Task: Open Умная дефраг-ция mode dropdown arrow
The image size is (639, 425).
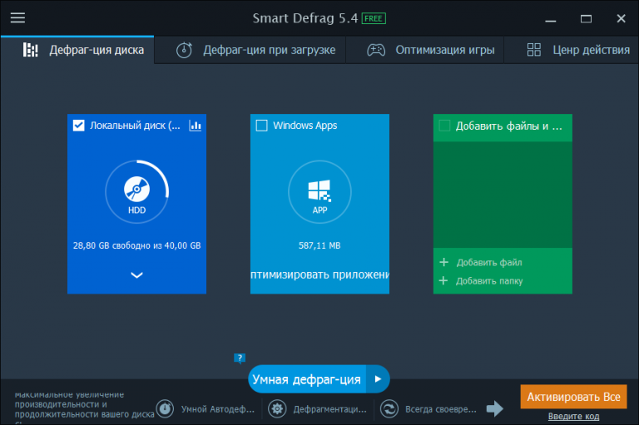Action: (378, 379)
